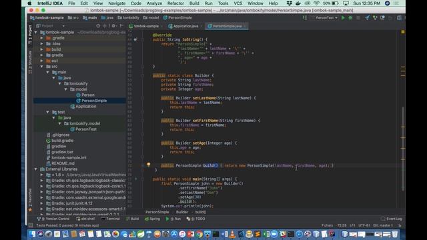Image resolution: width=427 pixels, height=240 pixels.
Task: Click the build() editor breadcrumb at bottom
Action: click(201, 212)
